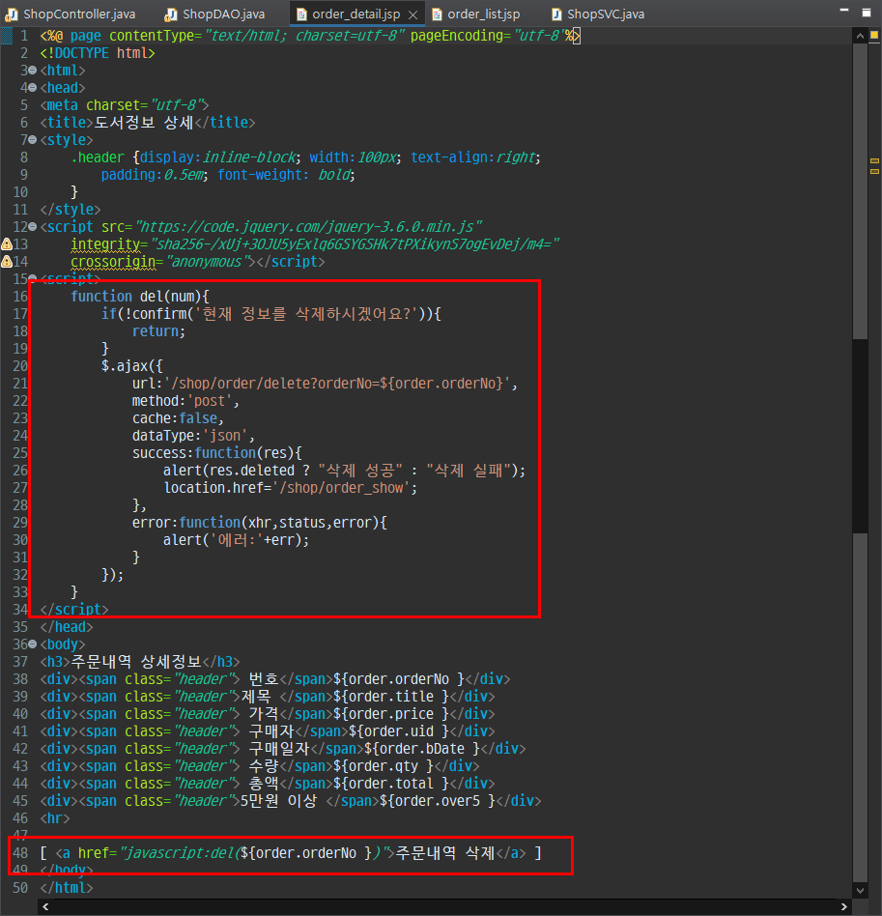Viewport: 882px width, 916px height.
Task: Click the vertical scrollbar thumb
Action: [x=860, y=191]
